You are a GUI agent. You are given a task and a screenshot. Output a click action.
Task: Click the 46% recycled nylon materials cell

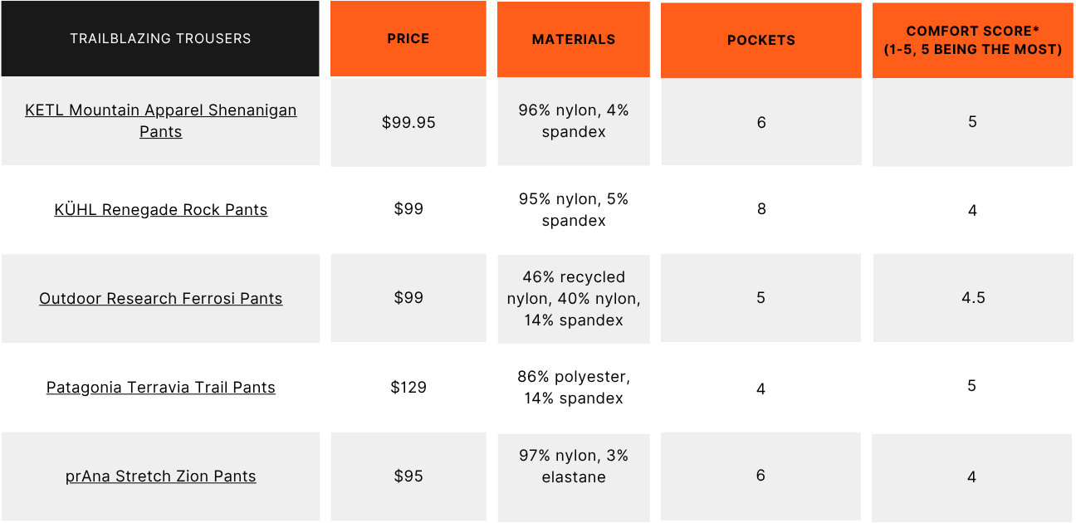[574, 299]
